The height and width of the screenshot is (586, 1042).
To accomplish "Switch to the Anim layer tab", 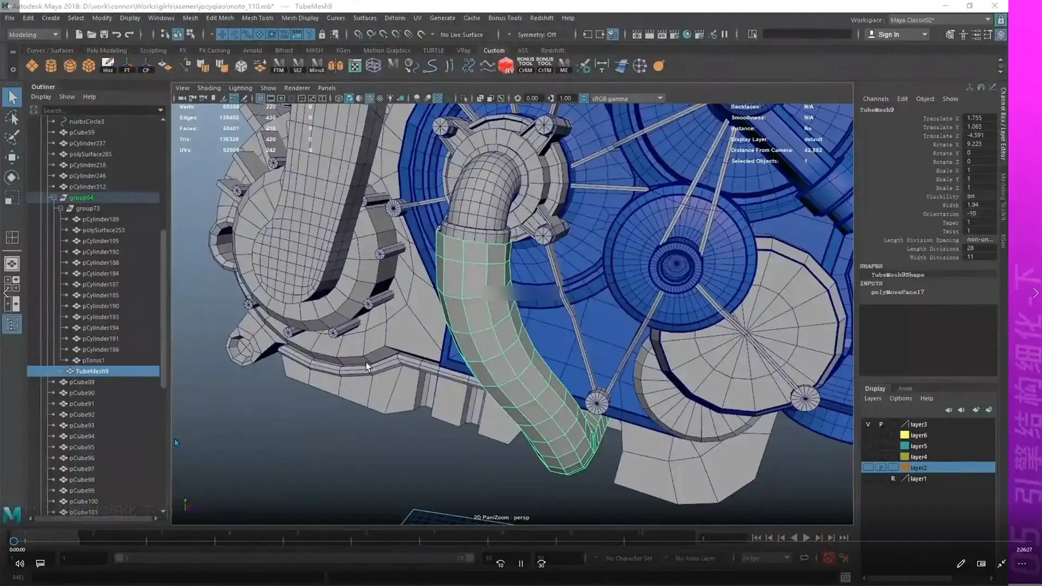I will pos(905,388).
